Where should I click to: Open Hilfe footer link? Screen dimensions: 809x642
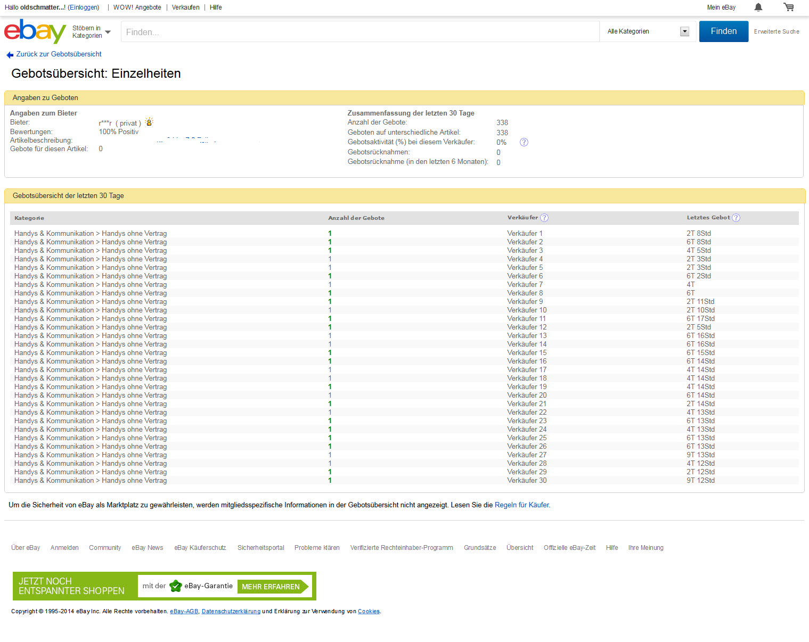(612, 548)
